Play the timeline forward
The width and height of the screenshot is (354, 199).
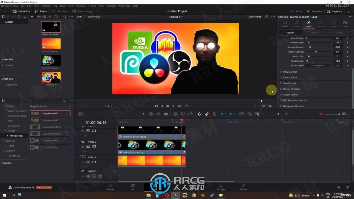(173, 106)
